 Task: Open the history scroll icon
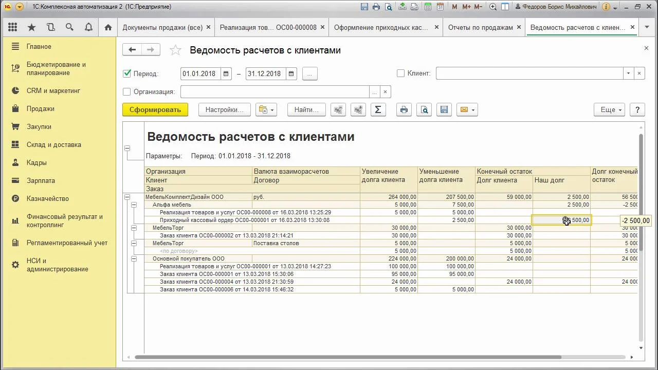coord(50,27)
